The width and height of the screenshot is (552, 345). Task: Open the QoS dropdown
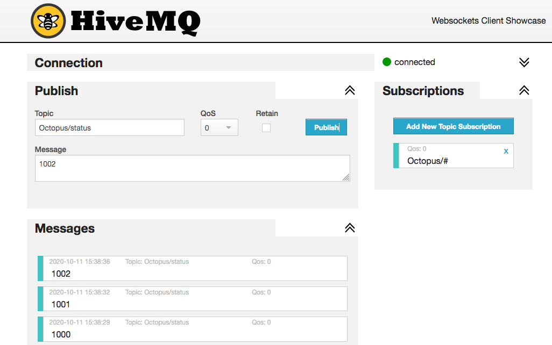pyautogui.click(x=220, y=128)
